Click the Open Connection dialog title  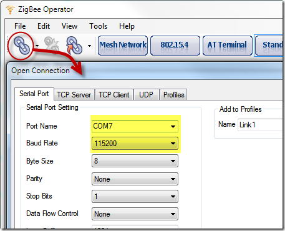click(41, 71)
